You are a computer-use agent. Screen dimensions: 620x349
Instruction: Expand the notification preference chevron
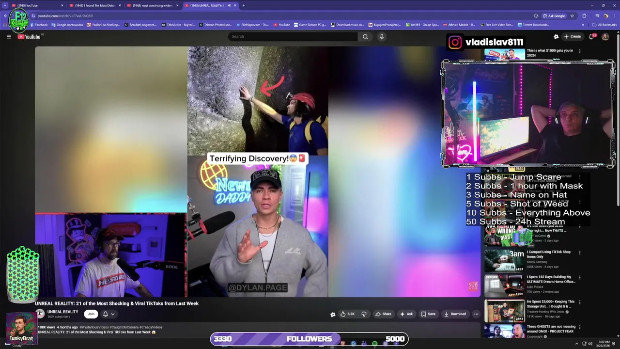pos(113,314)
